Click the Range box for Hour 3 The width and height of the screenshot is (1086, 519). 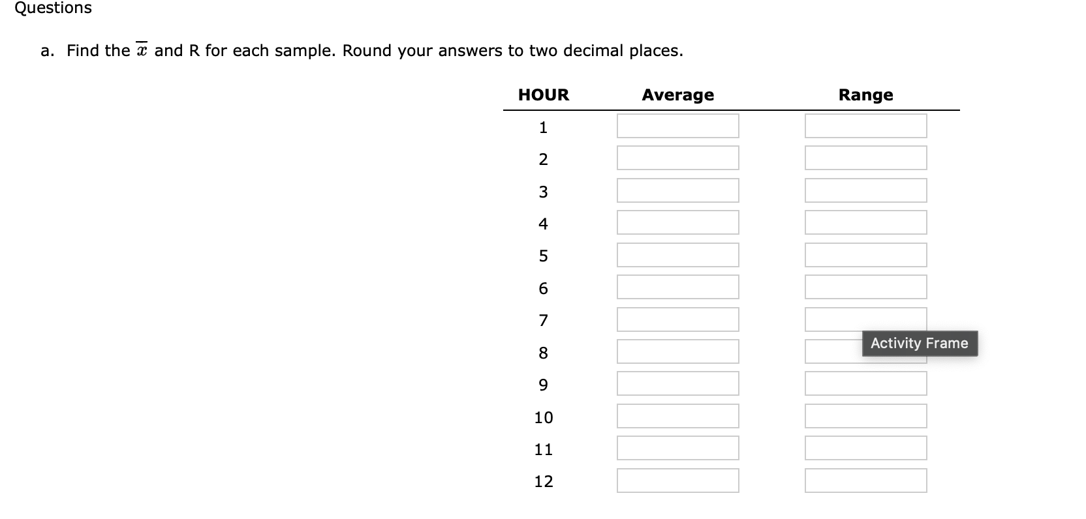866,190
